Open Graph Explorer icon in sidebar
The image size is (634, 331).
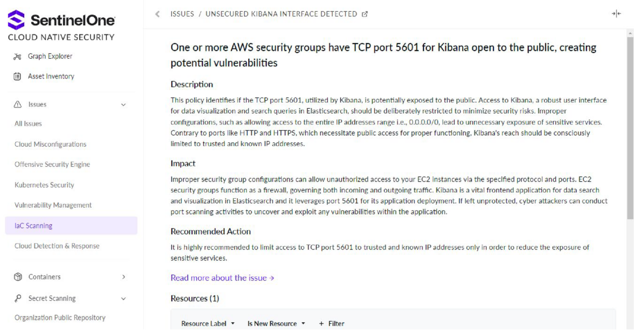coord(18,56)
